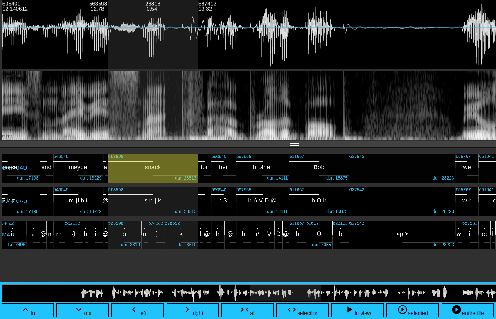Screen dimensions: 496x319
Task: Play the entire file
Action: [x=467, y=310]
